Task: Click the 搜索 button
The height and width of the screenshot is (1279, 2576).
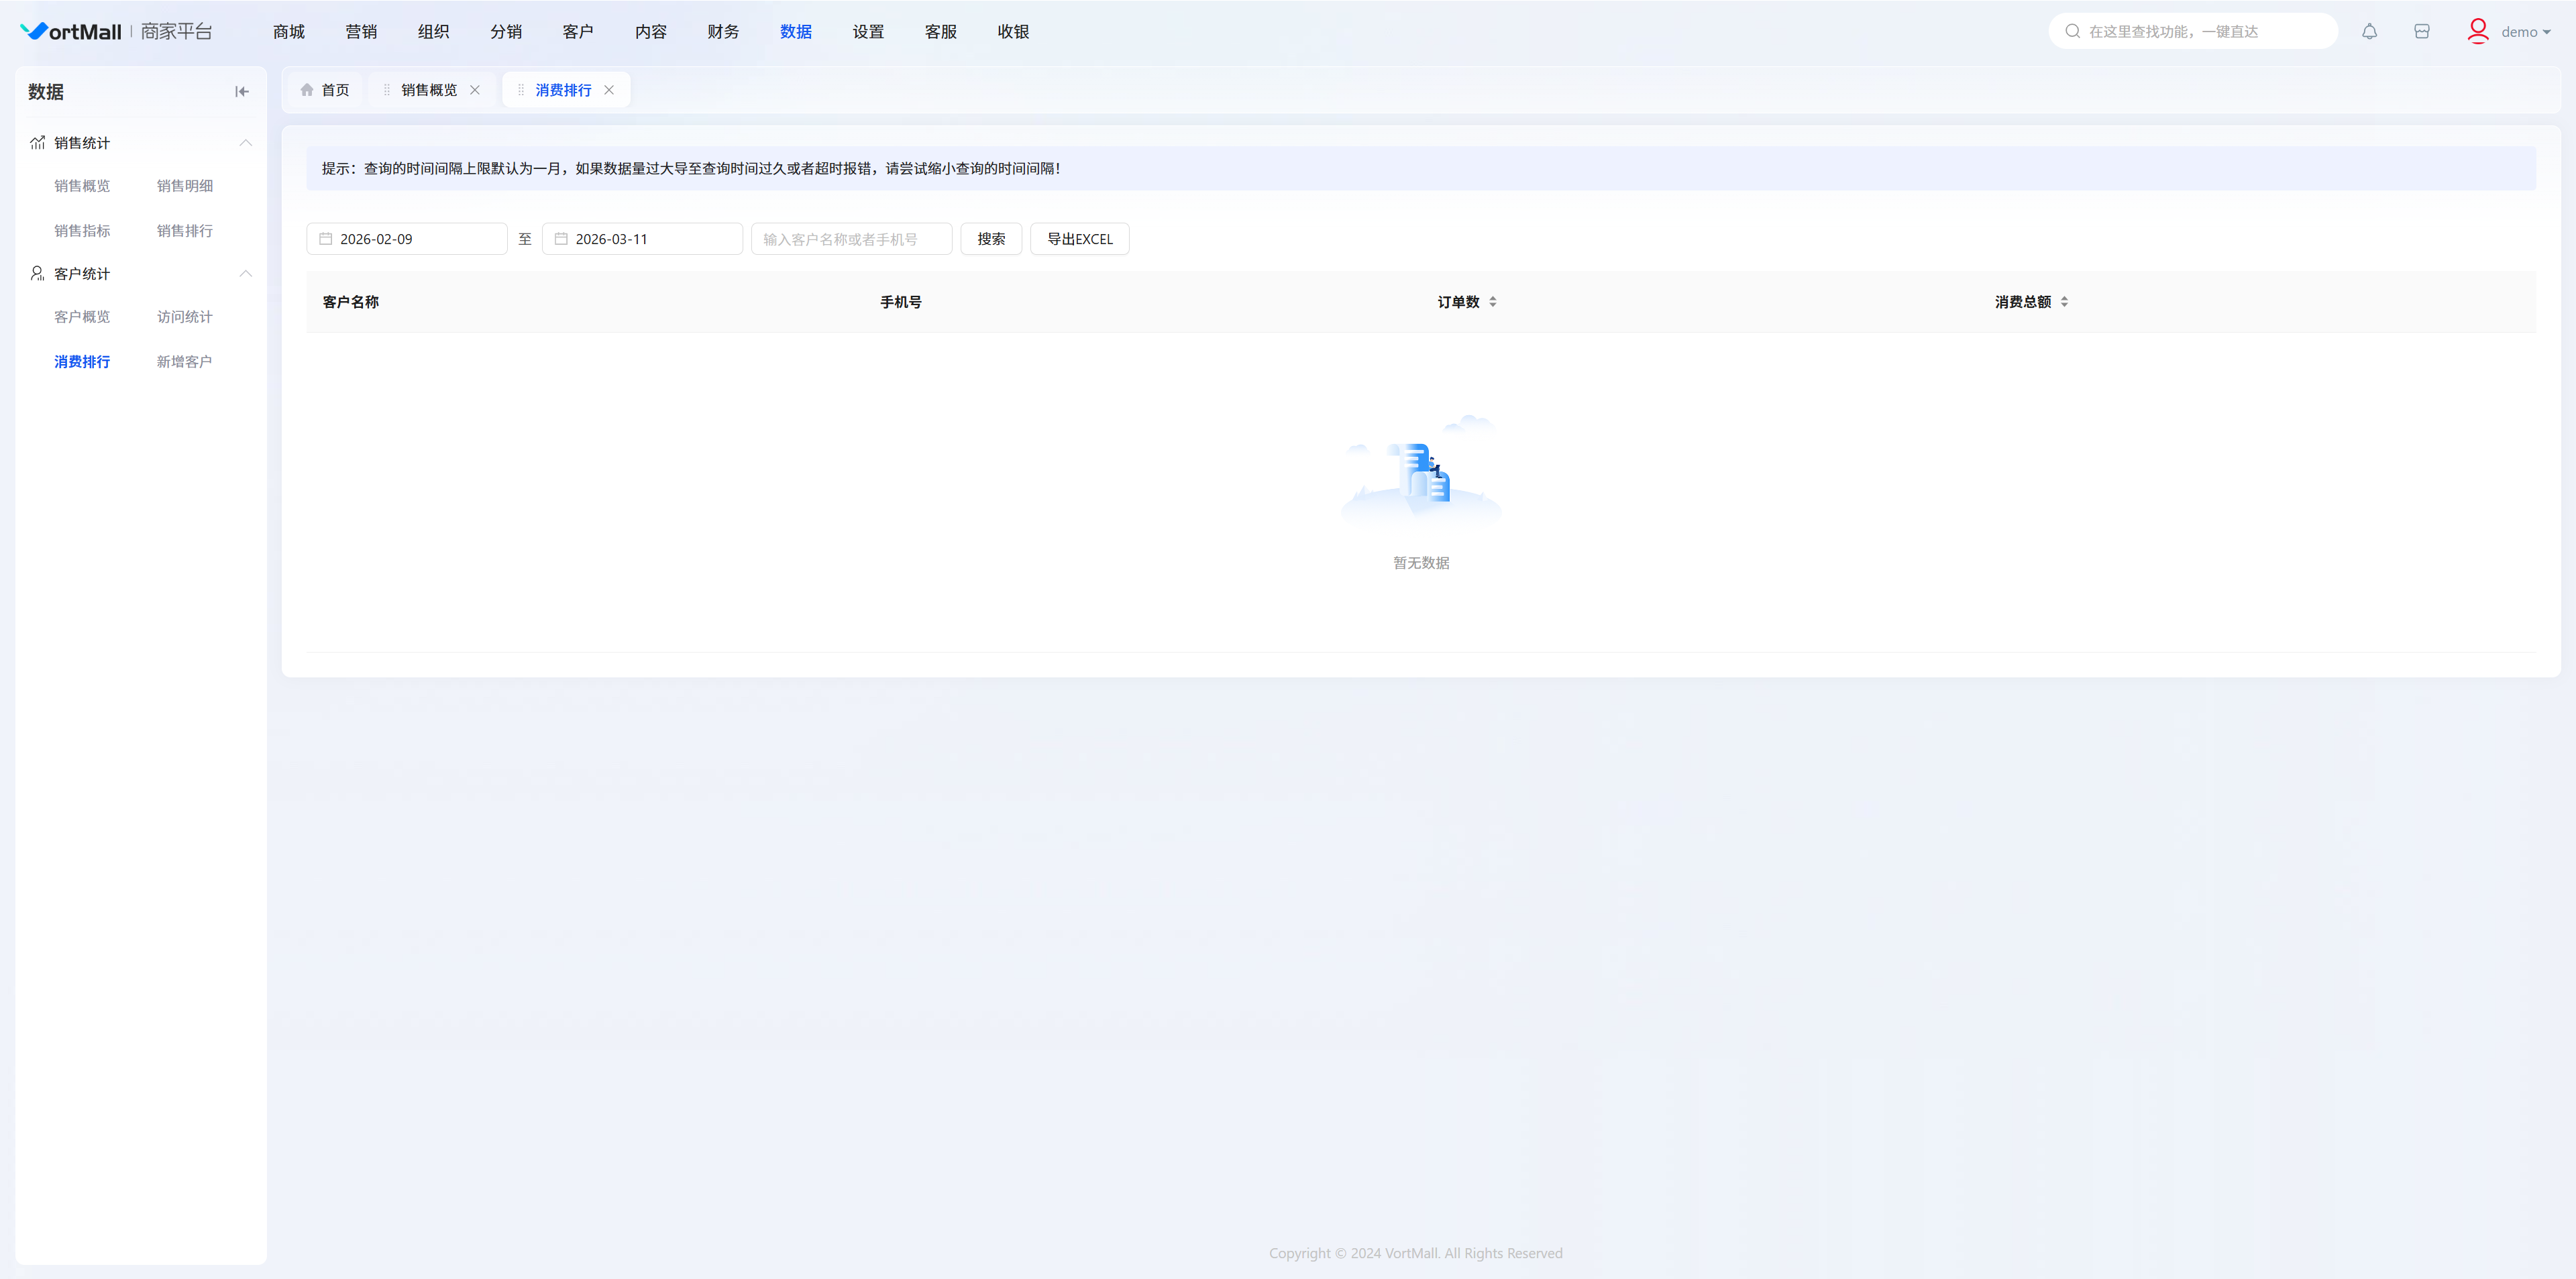Action: [x=991, y=239]
